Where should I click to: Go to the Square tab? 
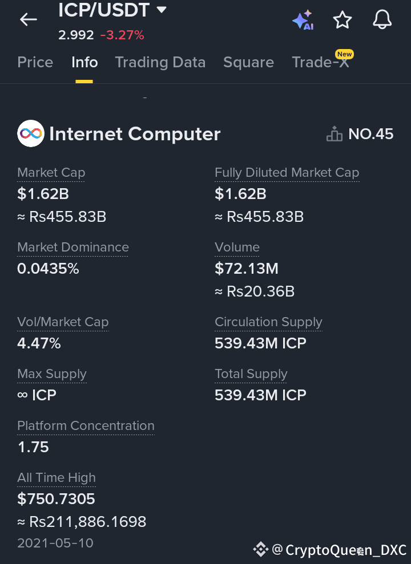(248, 62)
